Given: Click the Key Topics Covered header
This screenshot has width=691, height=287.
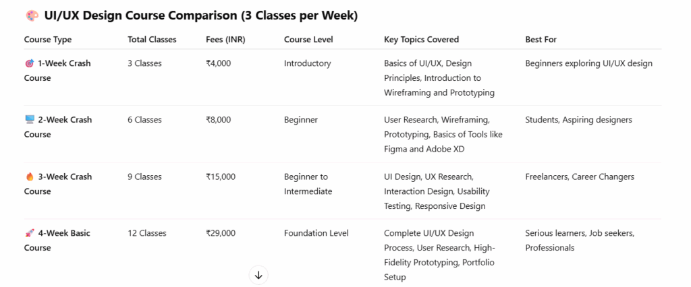Looking at the screenshot, I should click(x=422, y=40).
